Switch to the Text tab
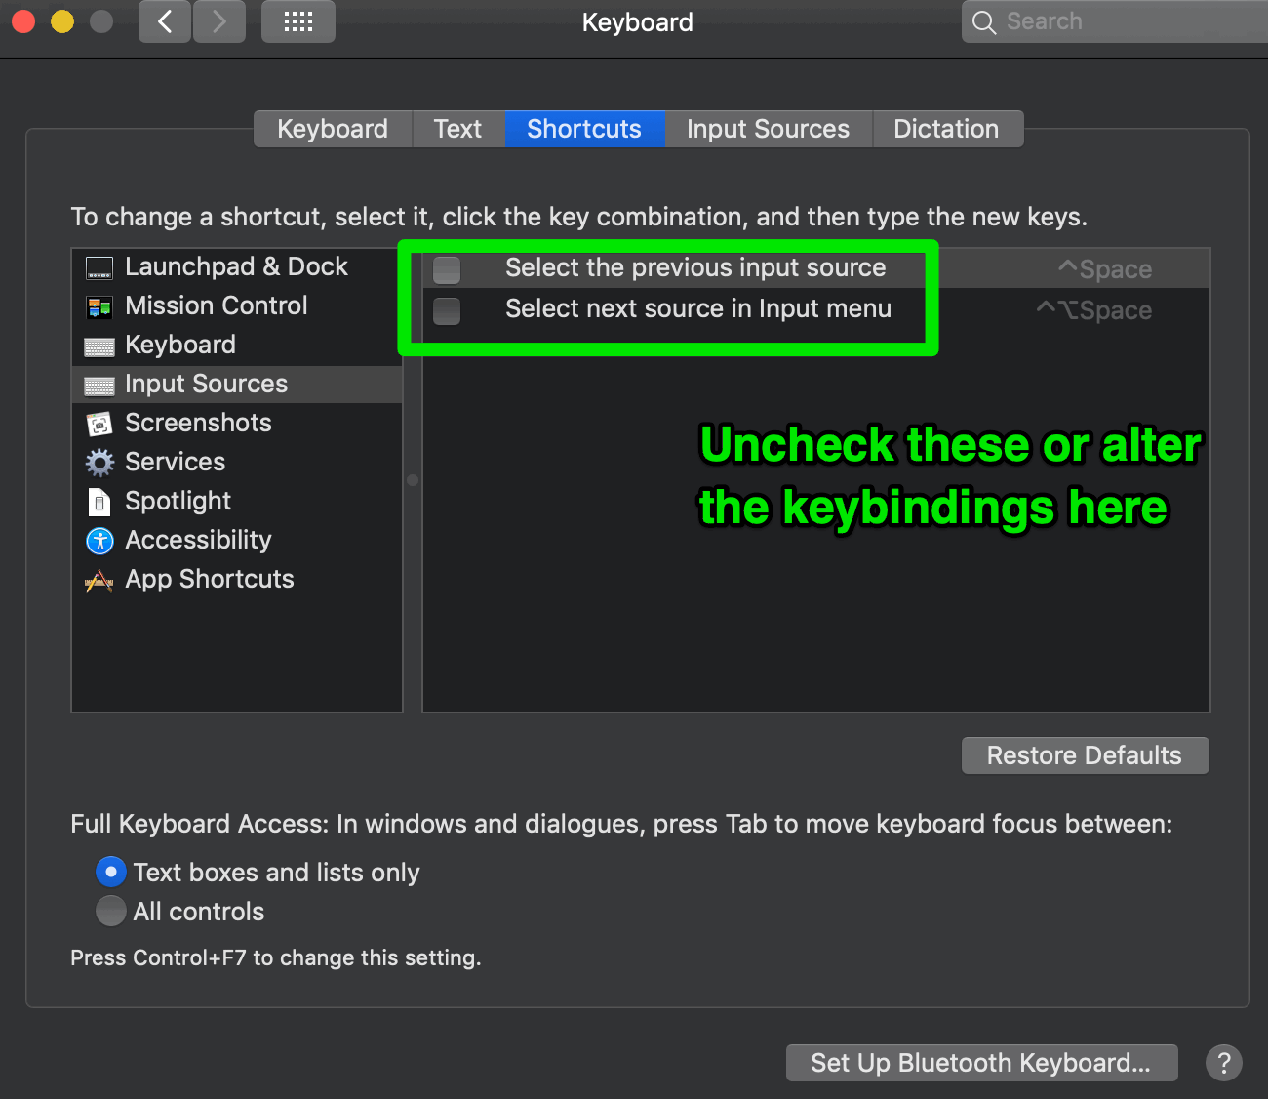The width and height of the screenshot is (1268, 1099). (x=457, y=128)
